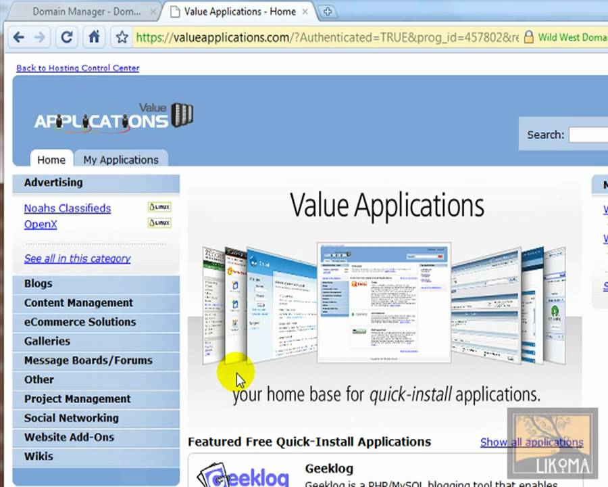
Task: Expand the Content Management category
Action: (x=96, y=303)
